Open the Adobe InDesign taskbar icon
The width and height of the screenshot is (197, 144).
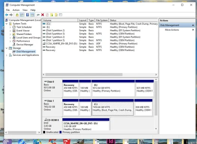coord(111,141)
